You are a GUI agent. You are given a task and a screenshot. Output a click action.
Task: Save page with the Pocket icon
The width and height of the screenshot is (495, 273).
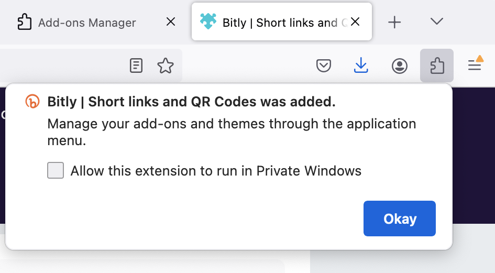324,65
